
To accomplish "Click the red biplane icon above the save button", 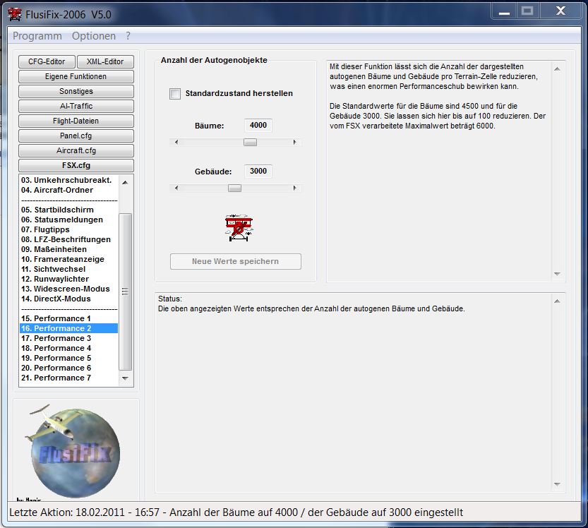I will [239, 227].
